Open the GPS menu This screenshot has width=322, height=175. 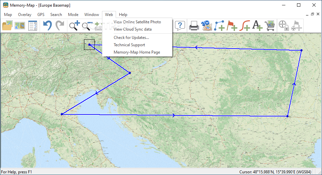point(41,15)
